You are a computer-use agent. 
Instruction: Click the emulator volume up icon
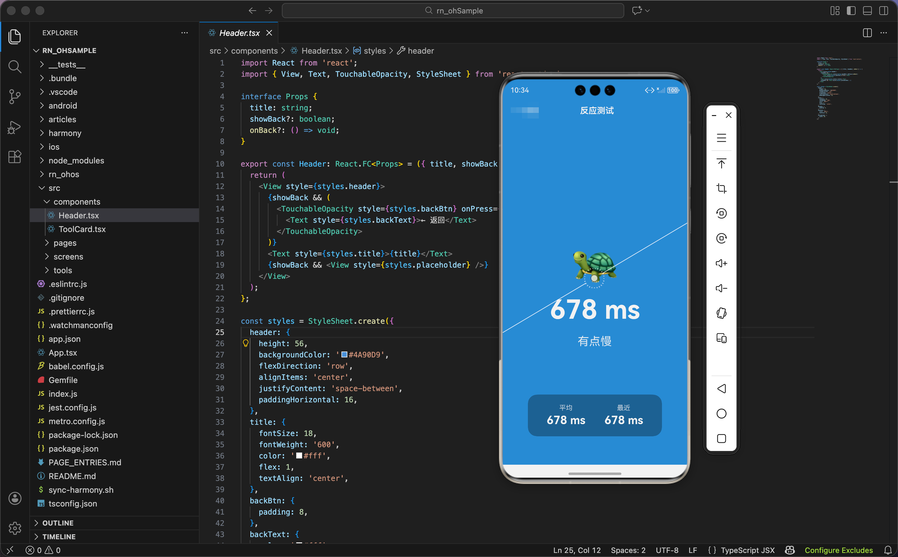click(721, 264)
